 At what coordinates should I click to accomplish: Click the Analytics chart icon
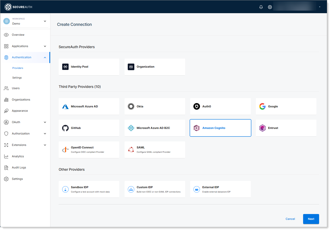(x=6, y=156)
